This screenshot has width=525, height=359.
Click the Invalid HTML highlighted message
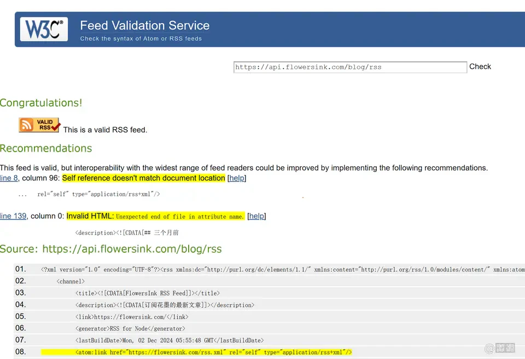coord(155,216)
